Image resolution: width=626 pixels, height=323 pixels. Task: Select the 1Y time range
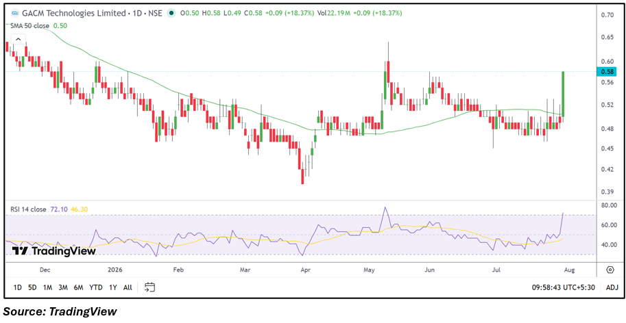113,287
